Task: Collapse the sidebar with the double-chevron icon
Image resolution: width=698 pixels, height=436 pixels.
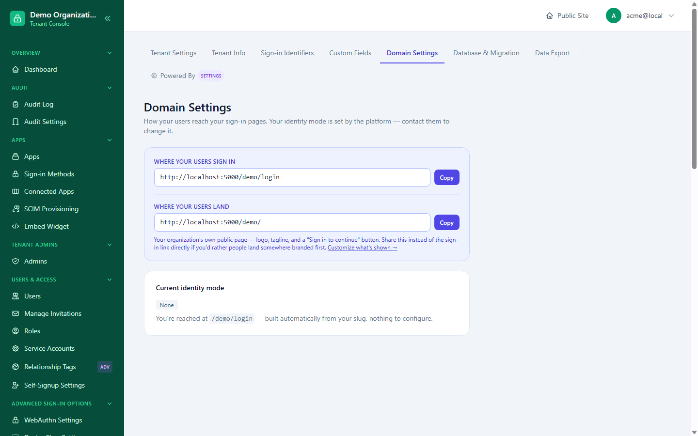Action: [x=108, y=18]
